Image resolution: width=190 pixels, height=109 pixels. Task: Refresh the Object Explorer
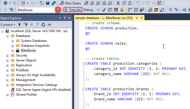[43, 24]
